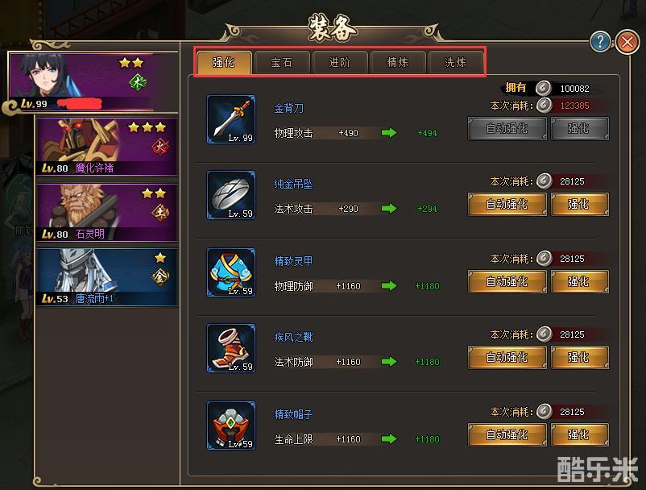This screenshot has width=646, height=490.
Task: Select the 疾风之靴 boots icon
Action: coord(231,348)
